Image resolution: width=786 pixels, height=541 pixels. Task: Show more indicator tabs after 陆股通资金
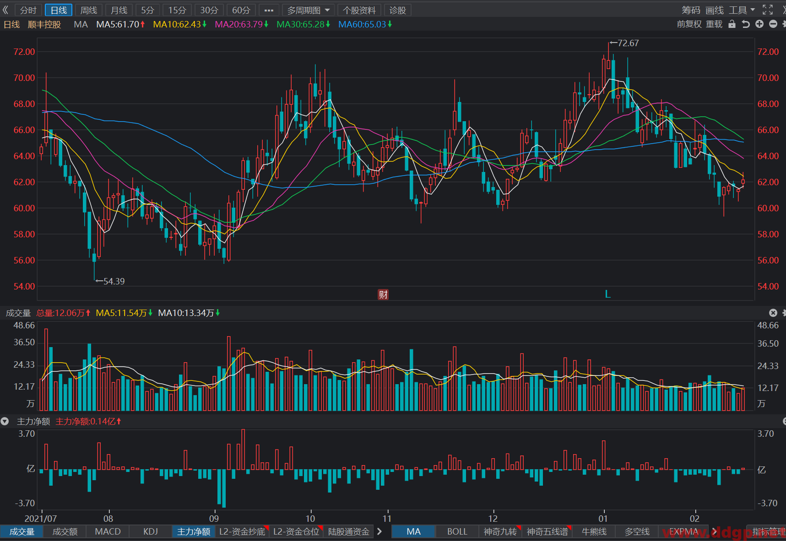coord(379,531)
